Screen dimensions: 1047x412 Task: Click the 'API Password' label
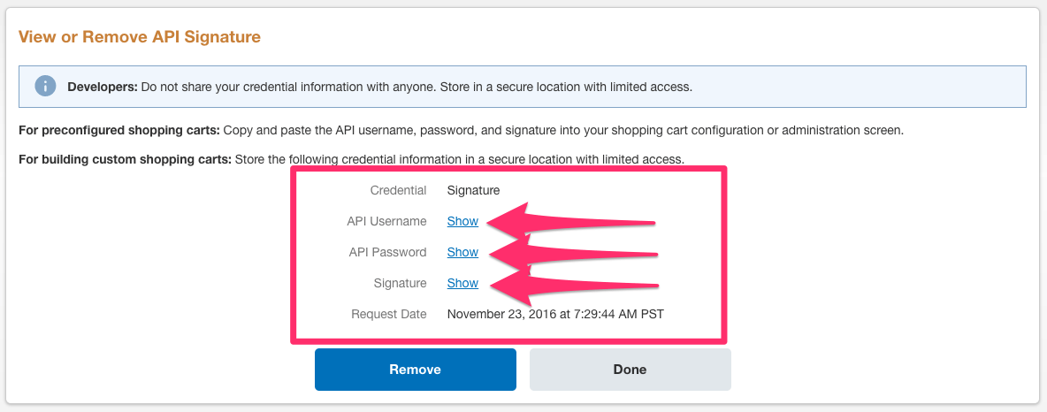pyautogui.click(x=387, y=252)
